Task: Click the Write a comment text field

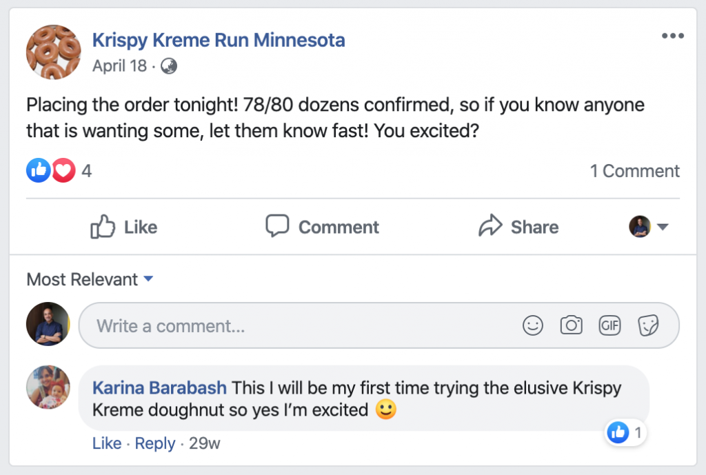Action: [303, 325]
